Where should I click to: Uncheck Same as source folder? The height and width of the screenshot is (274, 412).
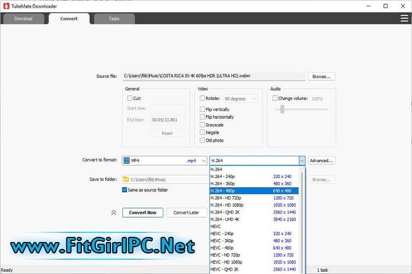pyautogui.click(x=125, y=190)
